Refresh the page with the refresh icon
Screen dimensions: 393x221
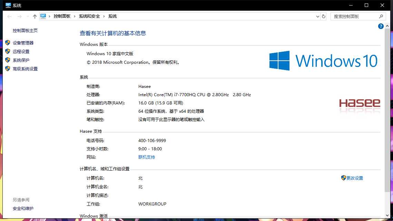324,16
